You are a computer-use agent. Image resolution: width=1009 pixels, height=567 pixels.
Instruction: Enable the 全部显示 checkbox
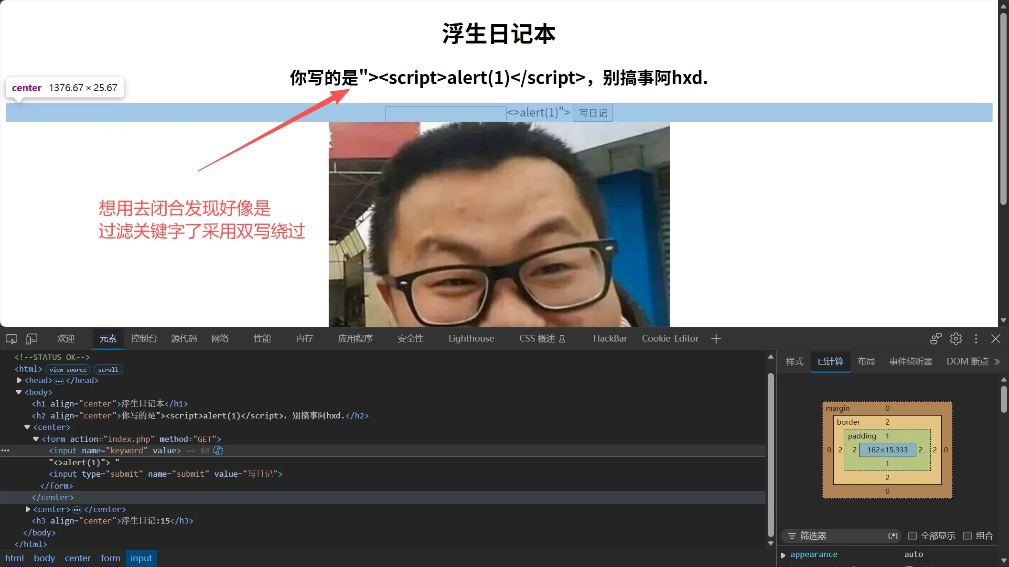click(912, 536)
